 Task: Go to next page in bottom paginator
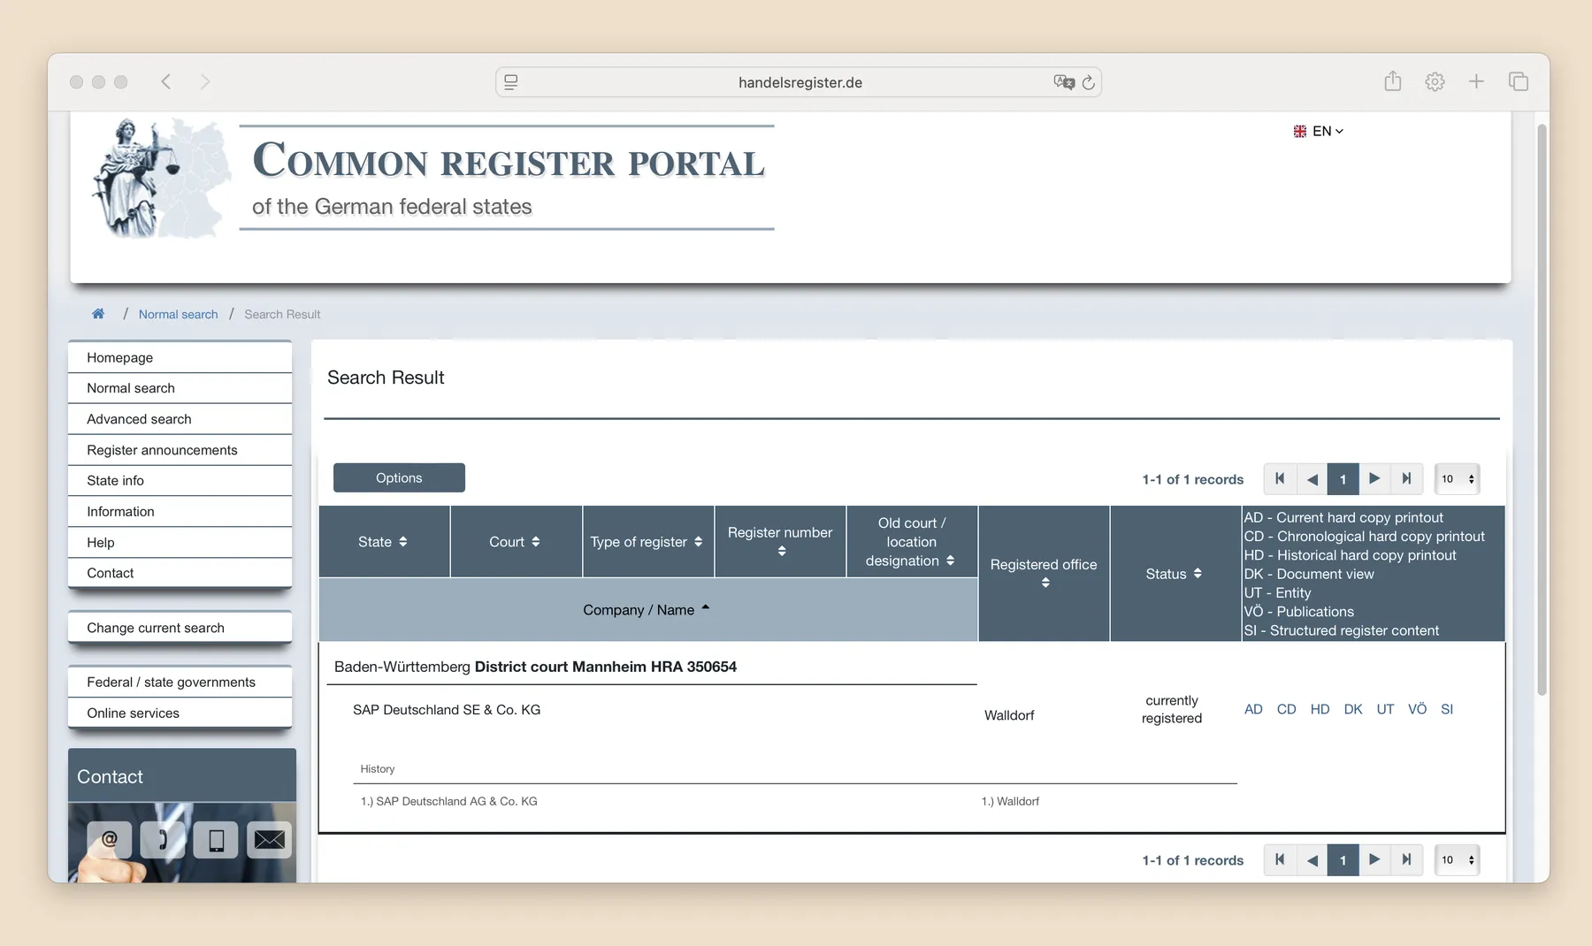(1374, 859)
